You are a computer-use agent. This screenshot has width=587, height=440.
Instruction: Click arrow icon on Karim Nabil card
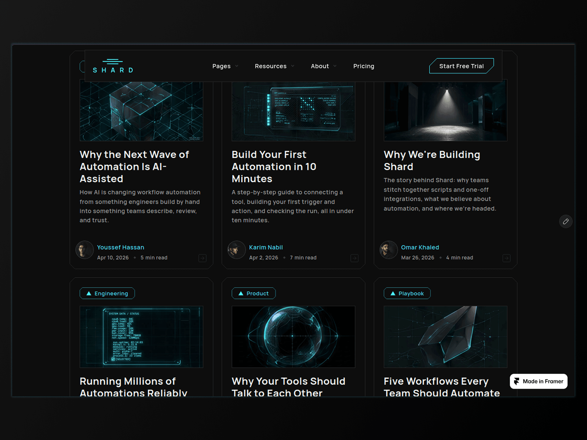pyautogui.click(x=354, y=258)
